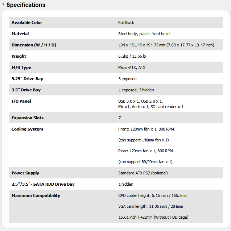Click the 5.25" Drive Bay label
Image resolution: width=231 pixels, height=231 pixels.
pyautogui.click(x=27, y=79)
